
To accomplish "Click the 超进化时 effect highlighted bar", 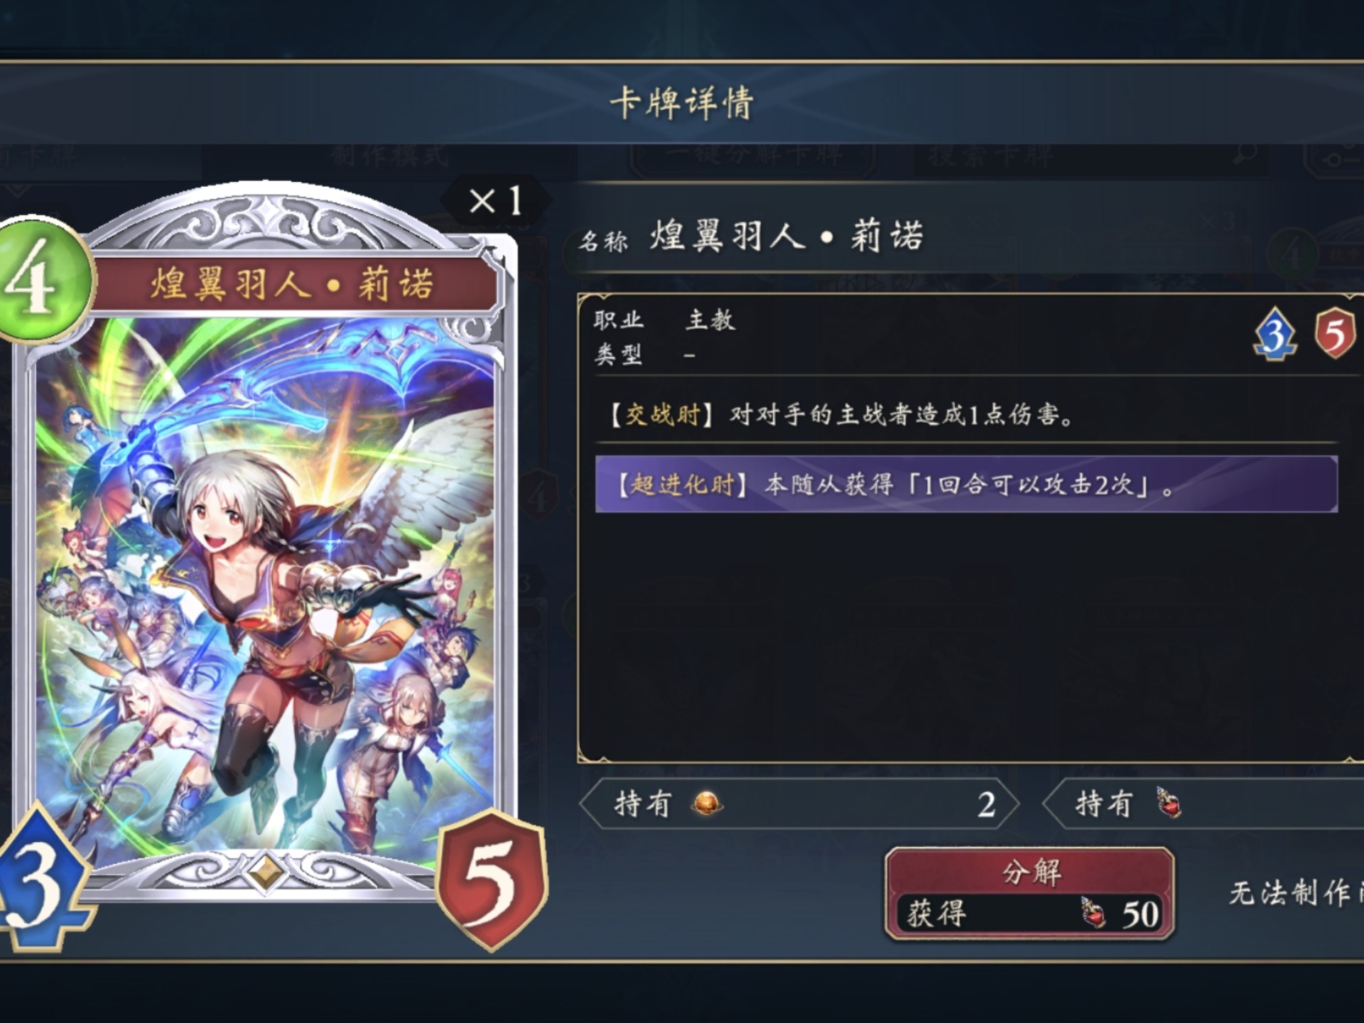I will coord(966,485).
